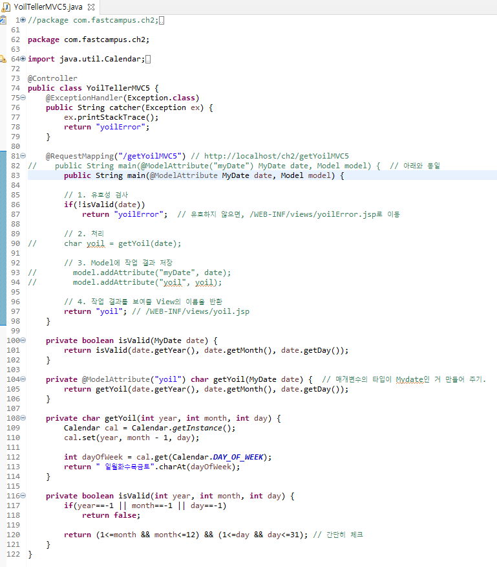
Task: Click the http://localhost/ch2/getYoilMVC5 comment URL
Action: pyautogui.click(x=277, y=156)
